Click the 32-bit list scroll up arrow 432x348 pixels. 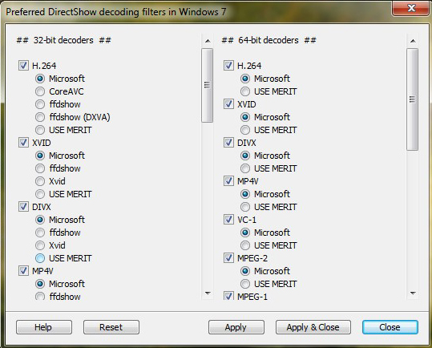pos(208,41)
